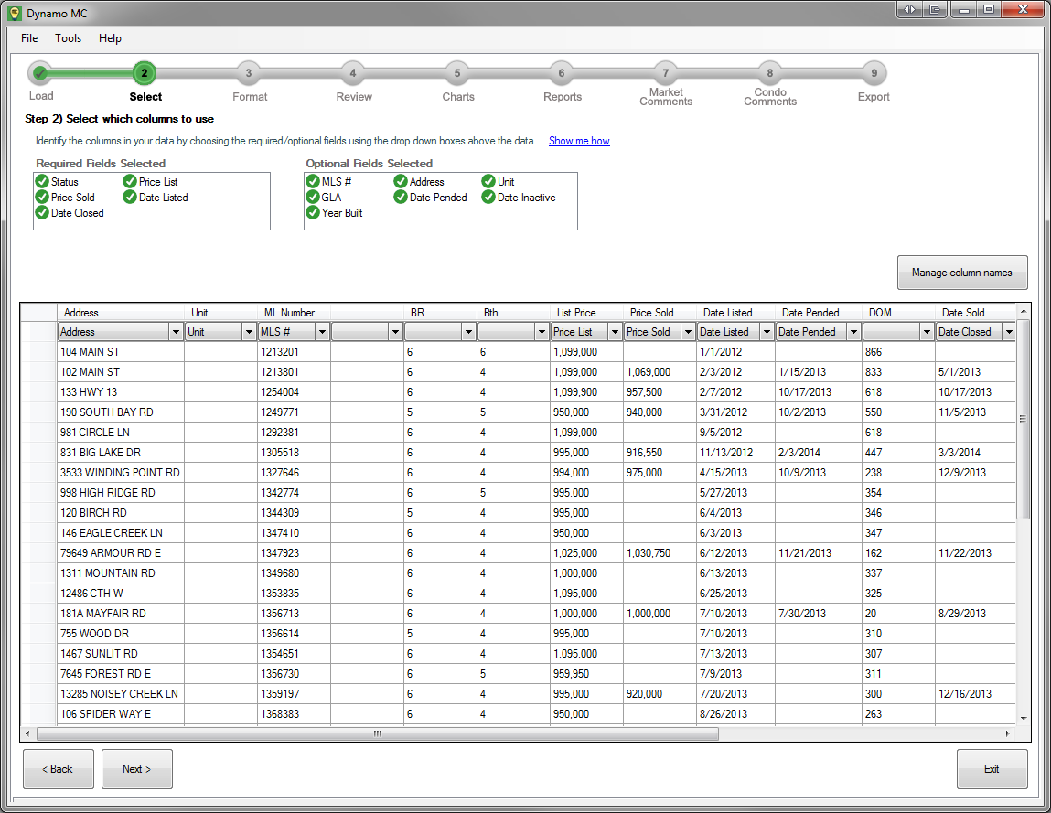
Task: Click the green checkmark beside Status
Action: 42,182
